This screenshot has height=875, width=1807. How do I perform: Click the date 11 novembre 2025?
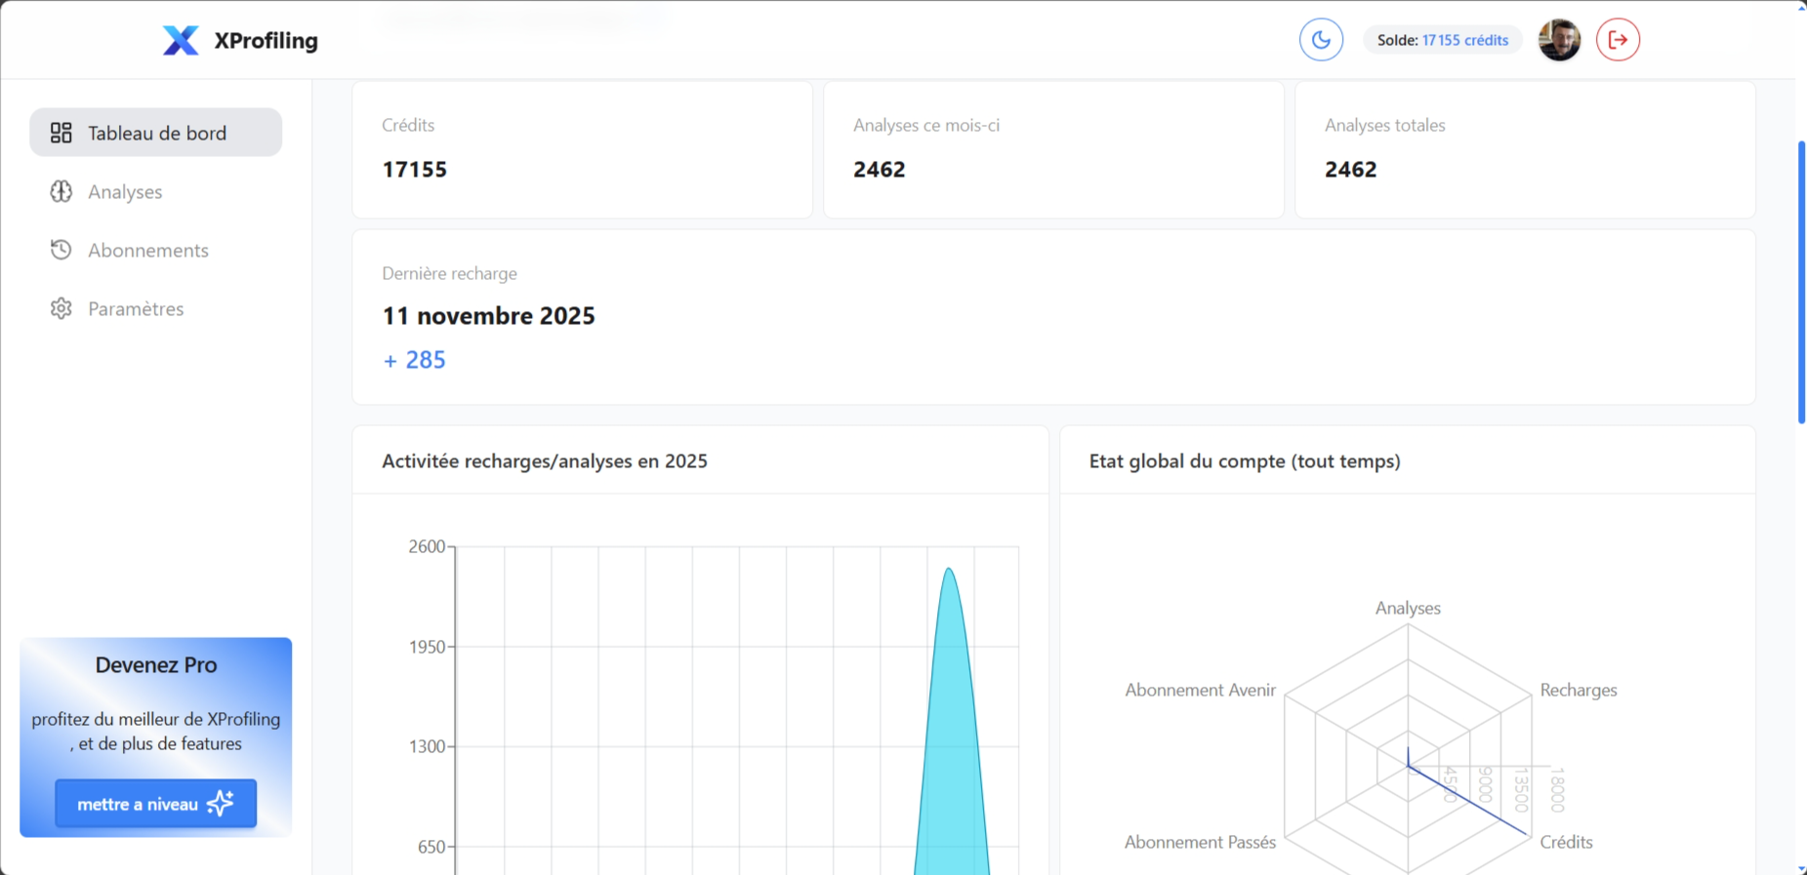coord(488,316)
